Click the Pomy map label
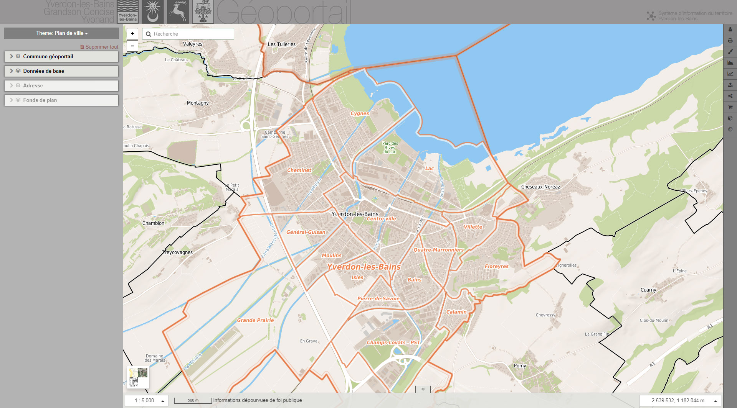The width and height of the screenshot is (737, 408). pos(520,366)
